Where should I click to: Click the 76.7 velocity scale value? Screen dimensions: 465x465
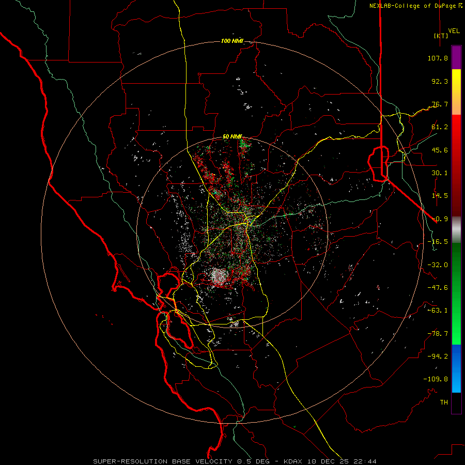(440, 104)
